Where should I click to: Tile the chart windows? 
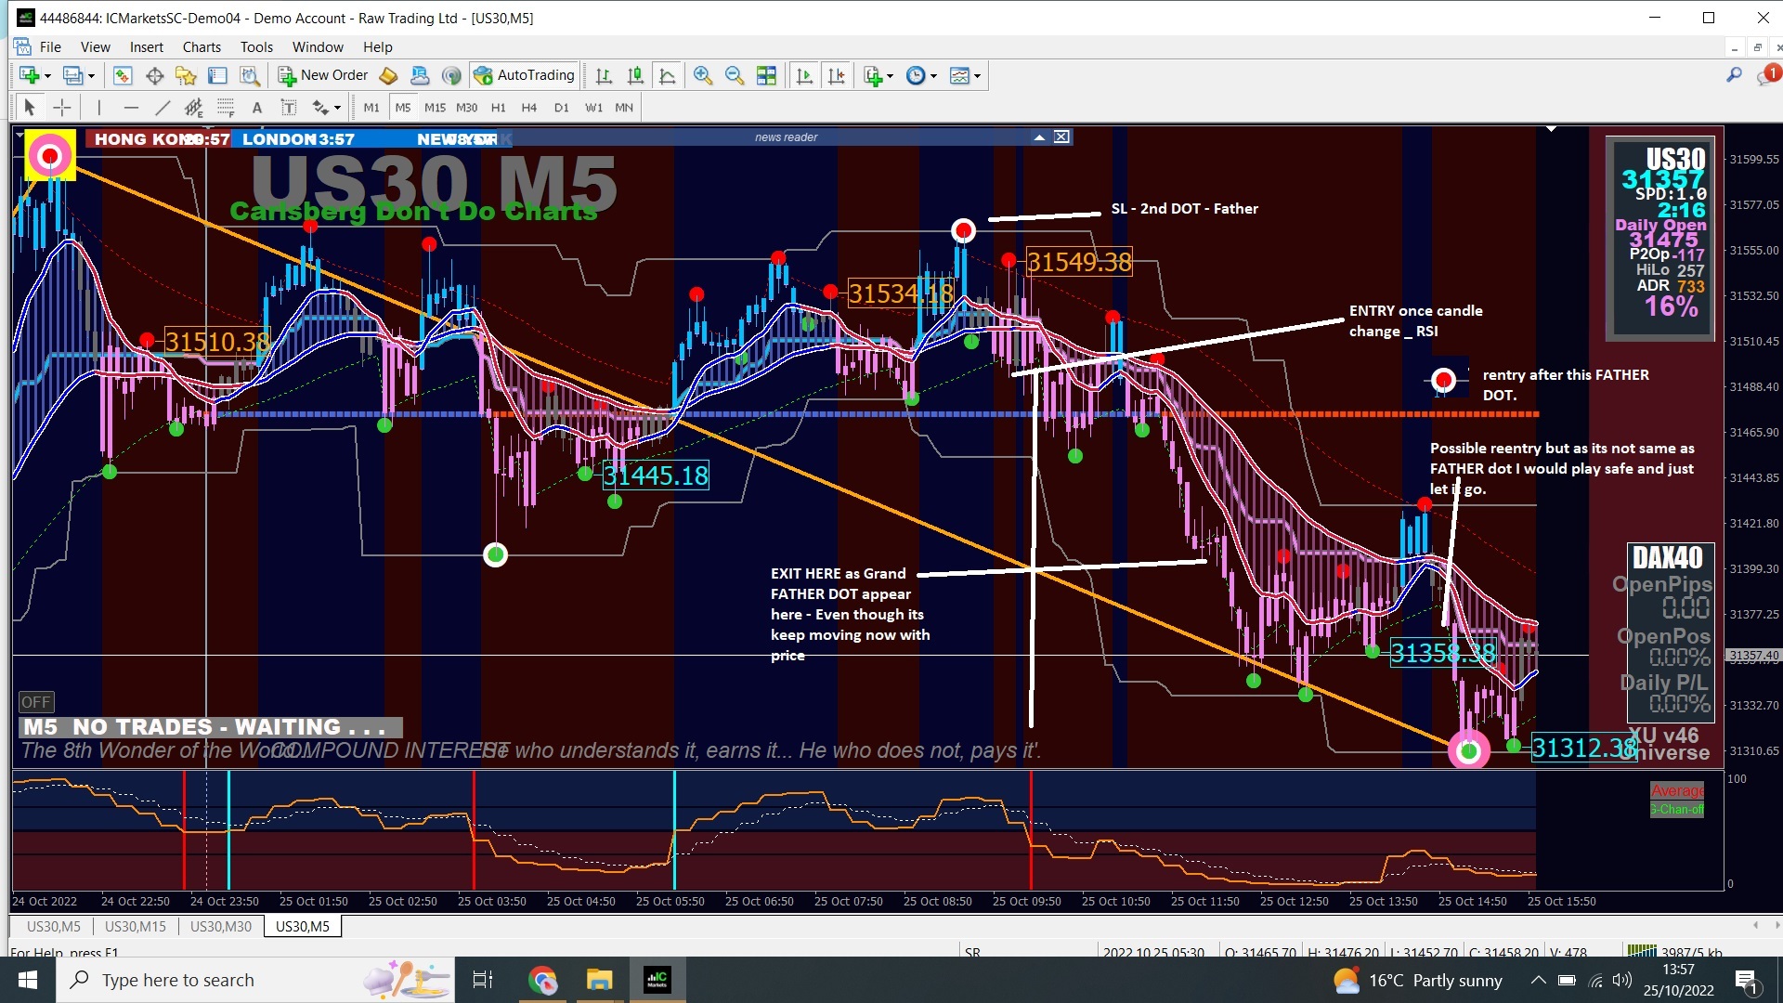pyautogui.click(x=766, y=75)
